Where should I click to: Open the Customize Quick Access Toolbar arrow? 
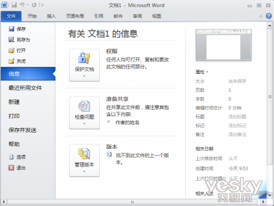(42, 5)
